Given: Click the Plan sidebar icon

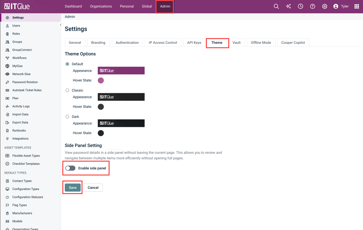Looking at the screenshot, I should coord(8,98).
